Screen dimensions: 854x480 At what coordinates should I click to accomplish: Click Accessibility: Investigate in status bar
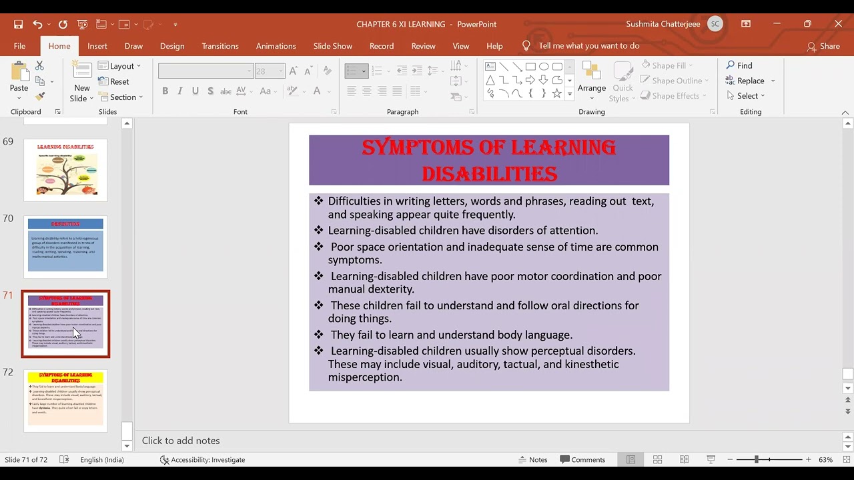202,459
